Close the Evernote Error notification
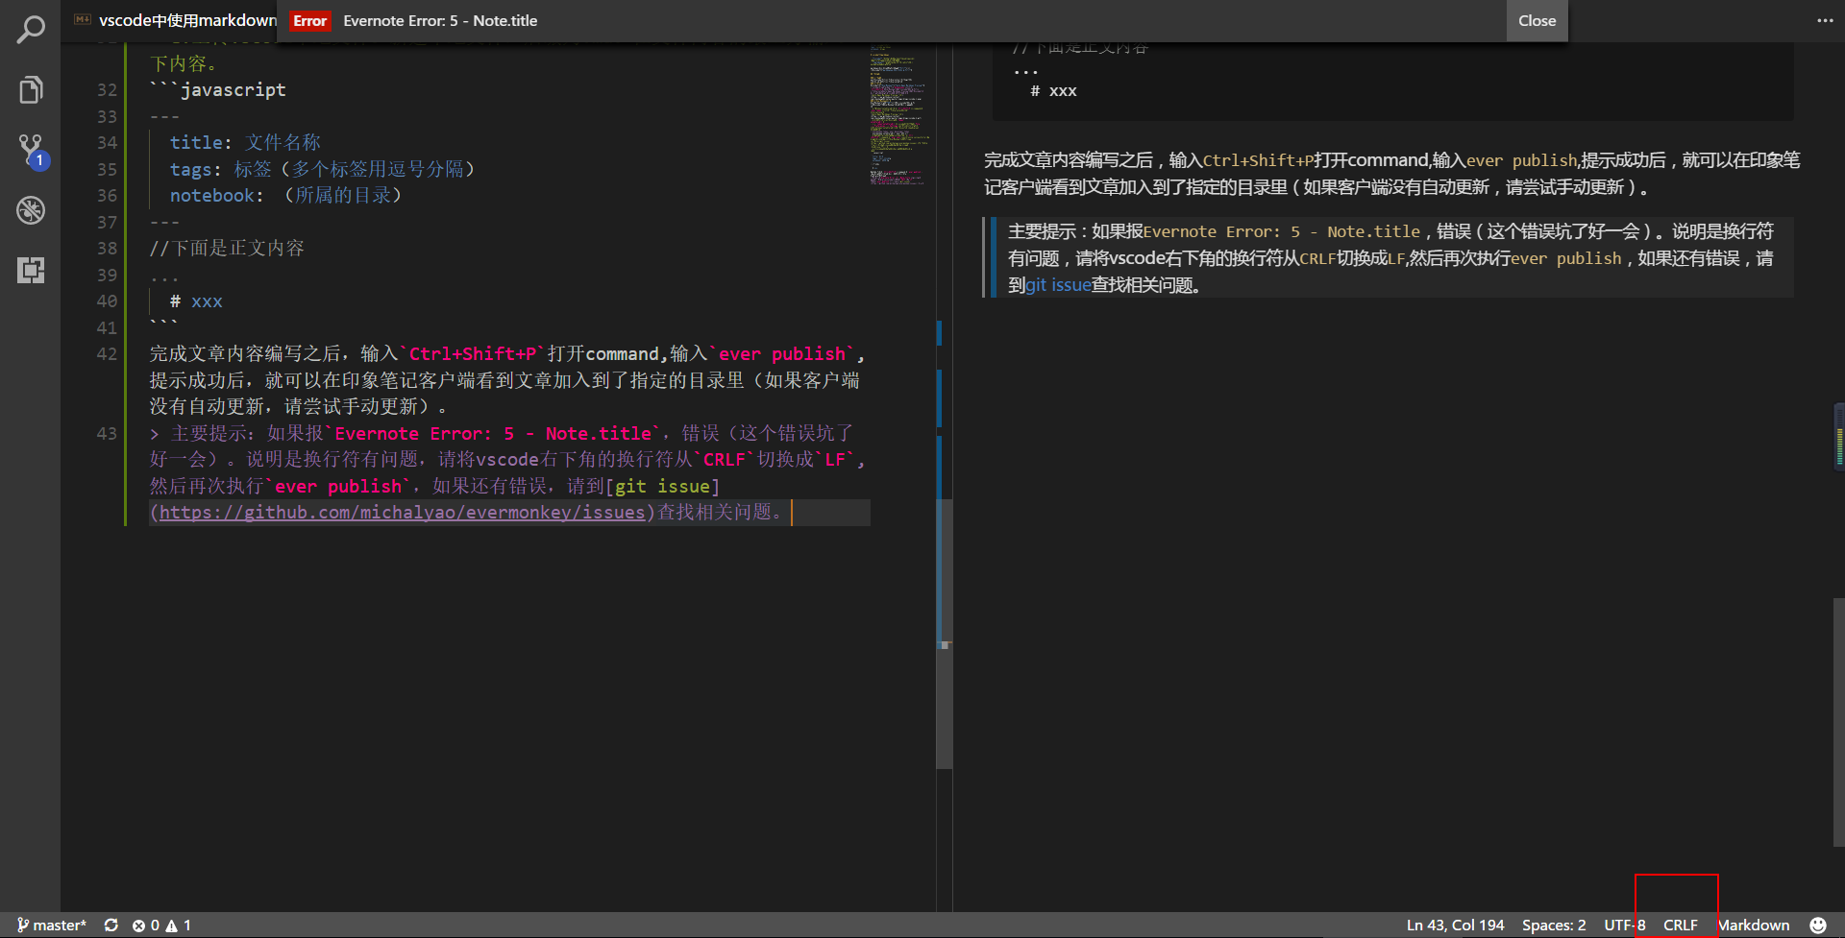The width and height of the screenshot is (1845, 938). [x=1536, y=20]
